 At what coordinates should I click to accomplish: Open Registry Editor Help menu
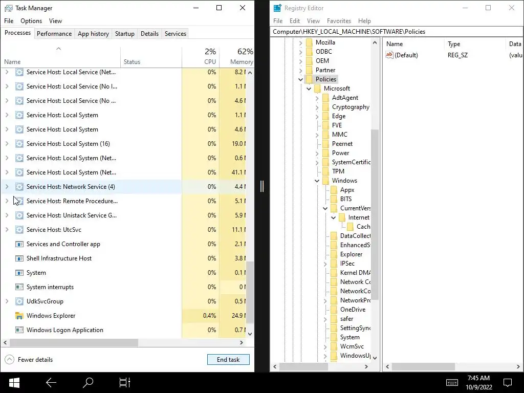point(364,20)
